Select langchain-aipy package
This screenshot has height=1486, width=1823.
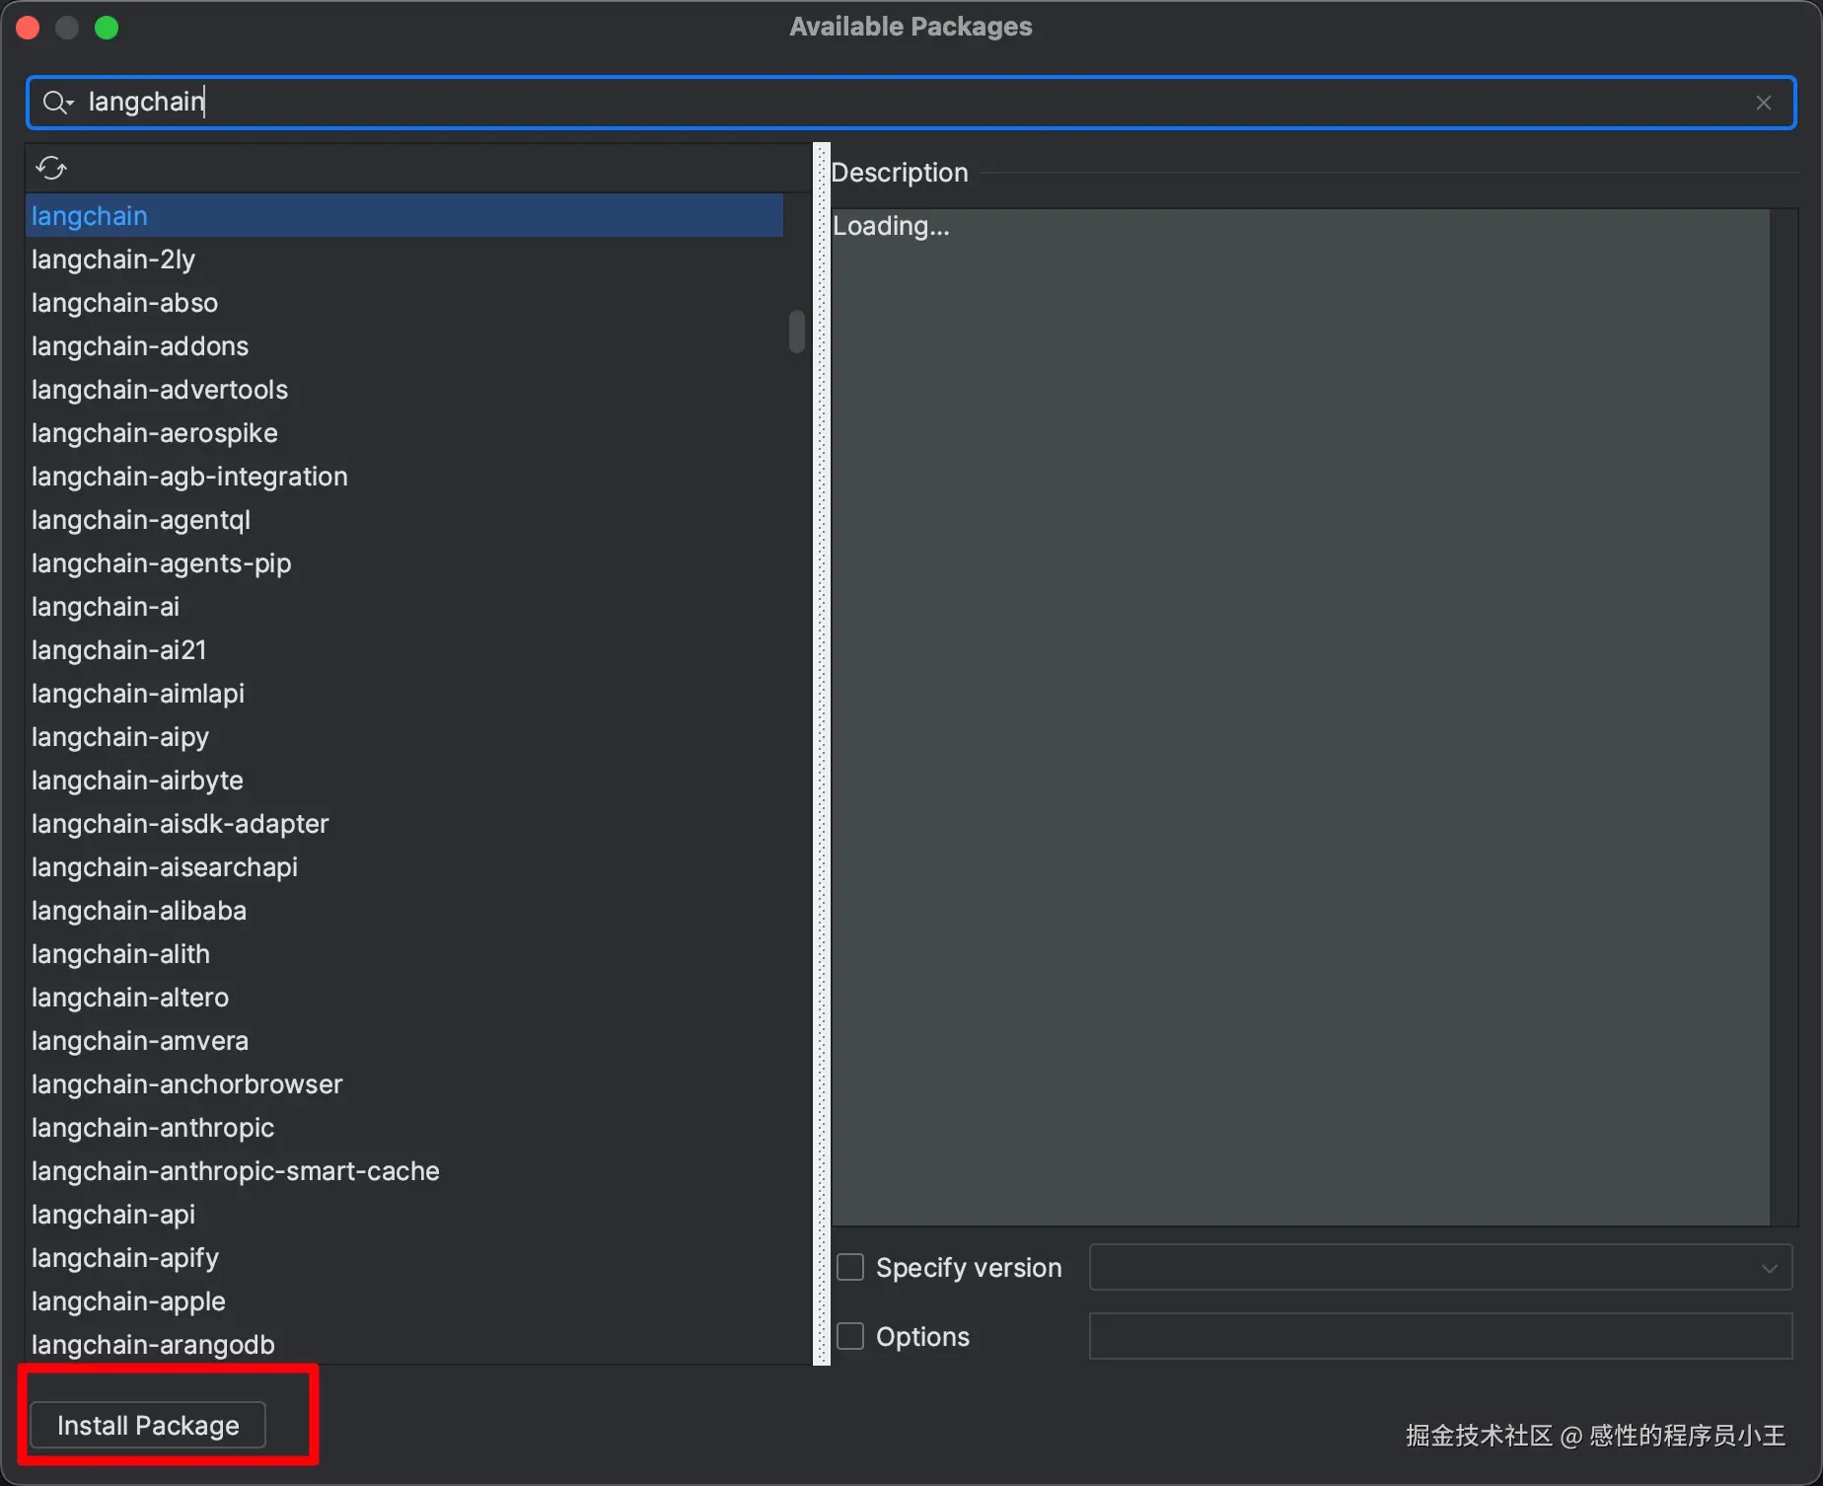pyautogui.click(x=404, y=736)
